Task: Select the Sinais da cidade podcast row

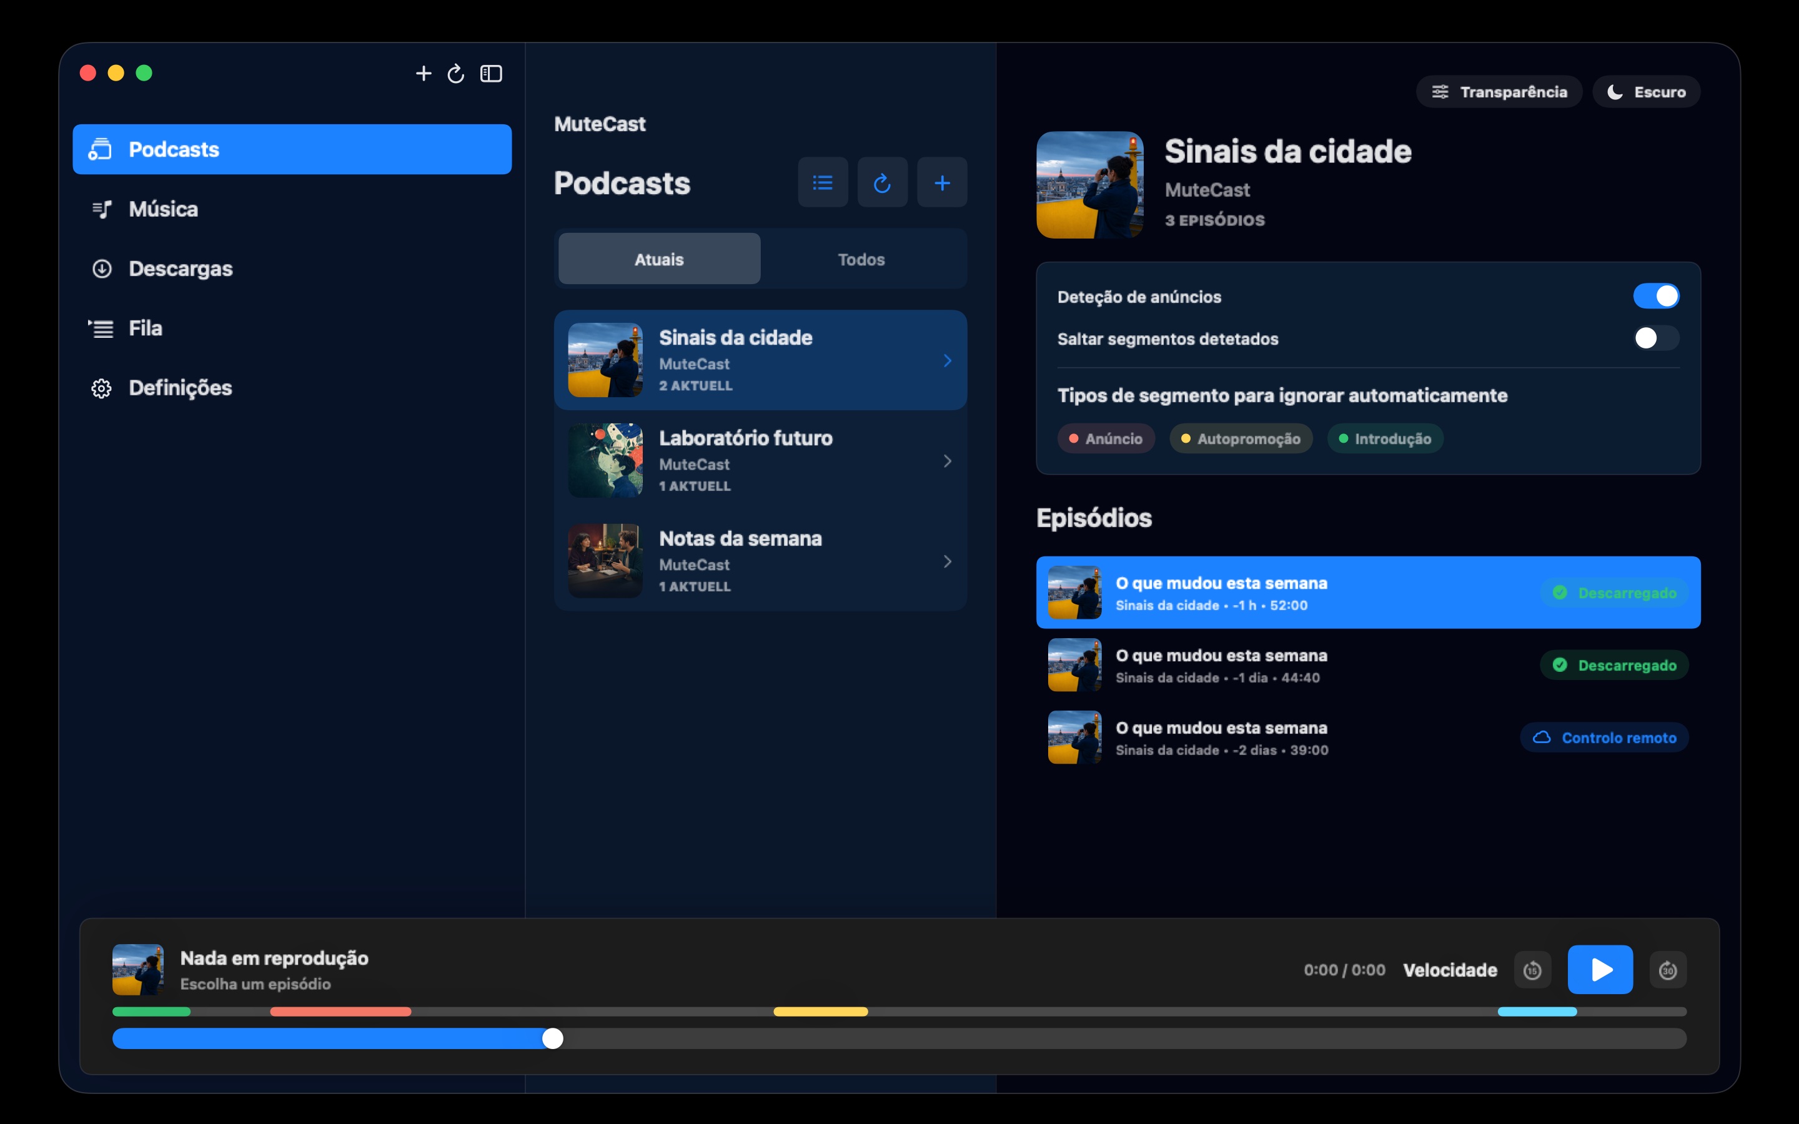Action: (760, 360)
